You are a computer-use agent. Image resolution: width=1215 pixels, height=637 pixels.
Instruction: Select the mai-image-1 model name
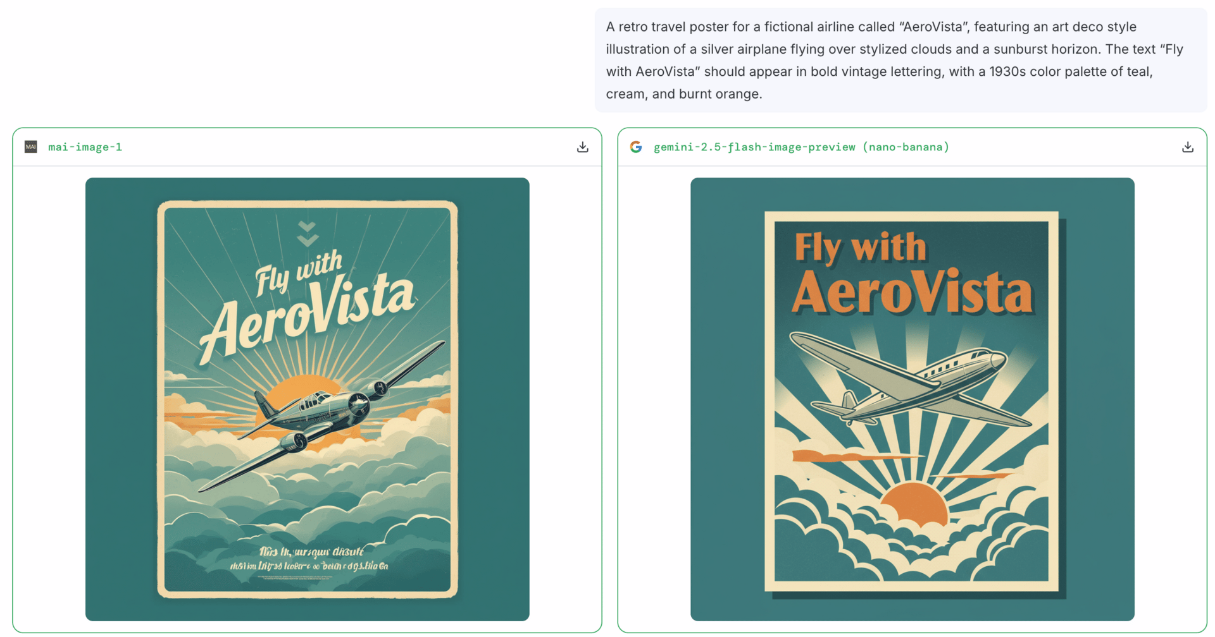[85, 147]
